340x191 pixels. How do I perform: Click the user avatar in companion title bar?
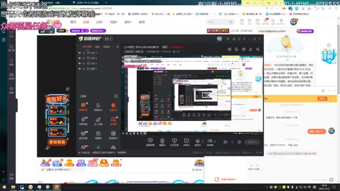tap(219, 39)
